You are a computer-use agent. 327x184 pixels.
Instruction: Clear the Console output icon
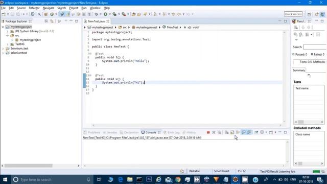point(226,132)
